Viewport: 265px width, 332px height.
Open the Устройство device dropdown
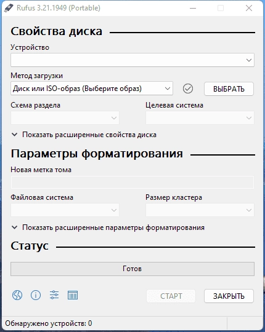132,60
